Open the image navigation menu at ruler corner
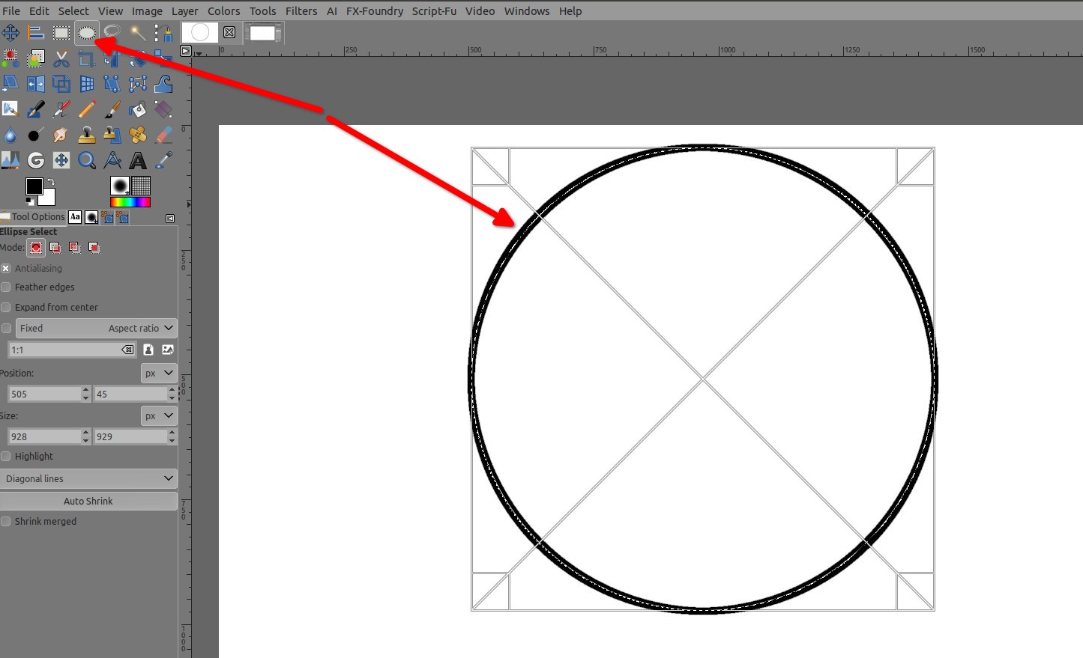 point(186,51)
